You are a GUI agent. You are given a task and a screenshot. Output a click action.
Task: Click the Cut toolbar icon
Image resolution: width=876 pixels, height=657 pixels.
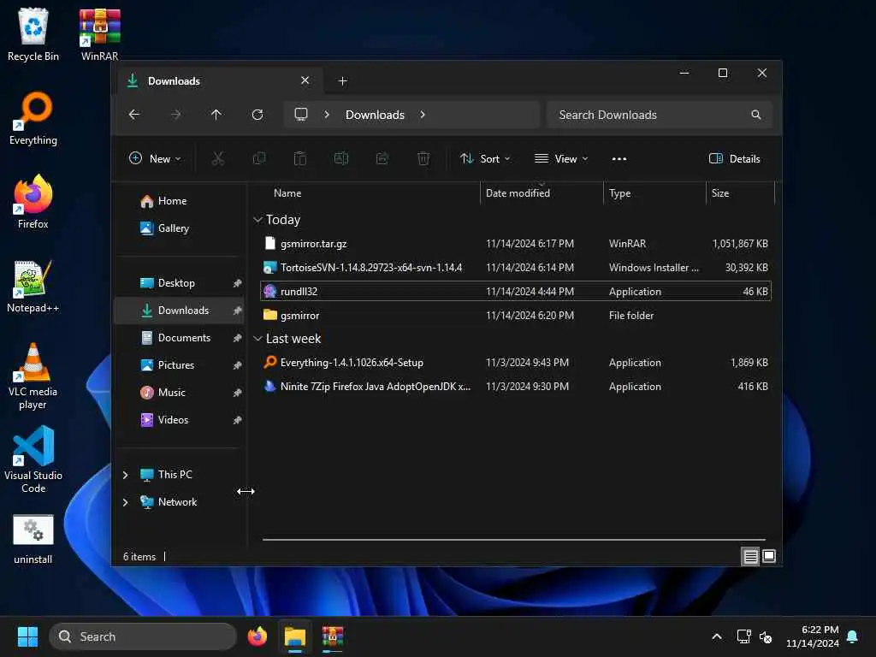pos(218,158)
